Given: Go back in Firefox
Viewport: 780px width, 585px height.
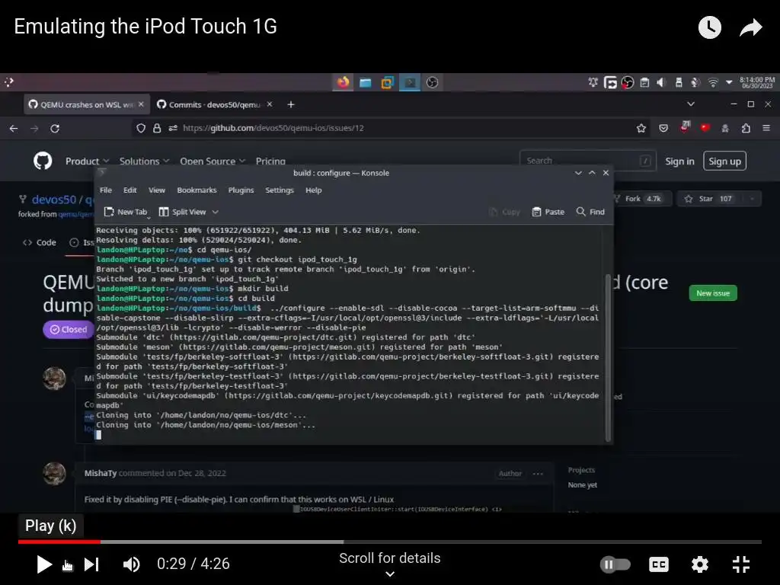Looking at the screenshot, I should click(14, 128).
